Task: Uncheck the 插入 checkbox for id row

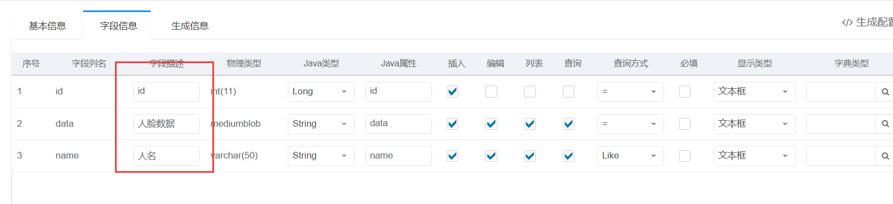Action: pos(453,92)
